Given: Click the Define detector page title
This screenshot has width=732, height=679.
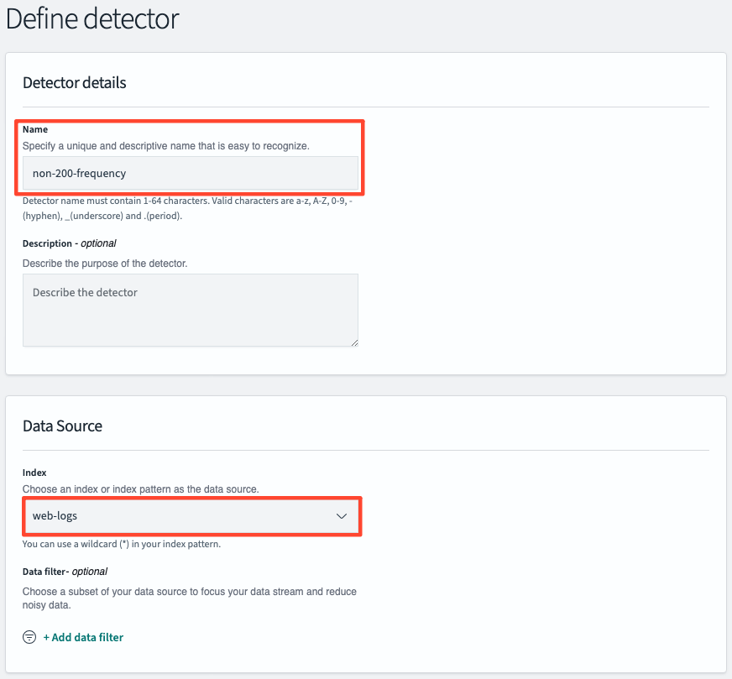Looking at the screenshot, I should coord(92,19).
